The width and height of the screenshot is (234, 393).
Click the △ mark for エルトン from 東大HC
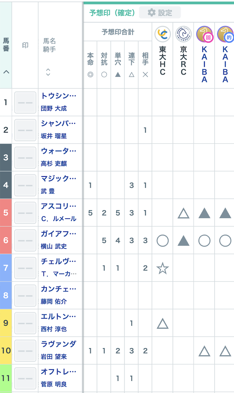point(162,323)
